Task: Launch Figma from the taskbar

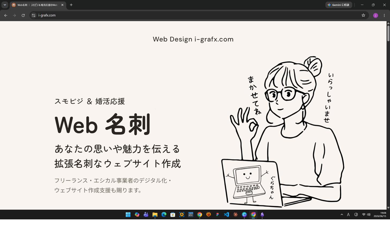Action: (217, 215)
